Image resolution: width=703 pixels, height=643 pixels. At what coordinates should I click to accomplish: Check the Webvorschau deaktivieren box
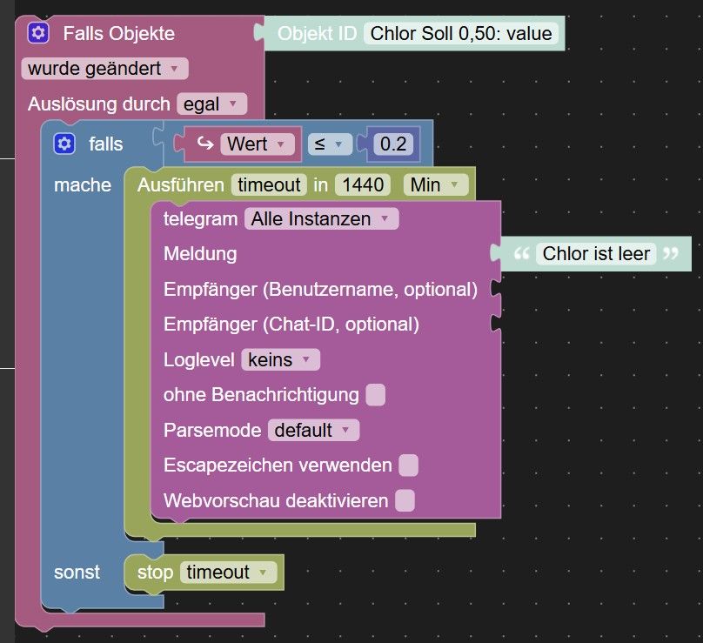405,500
